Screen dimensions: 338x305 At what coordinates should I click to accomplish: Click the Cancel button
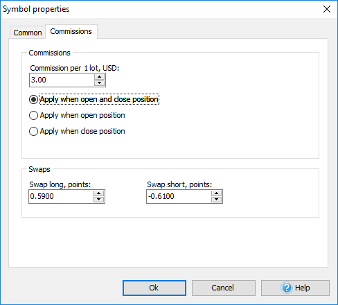224,288
